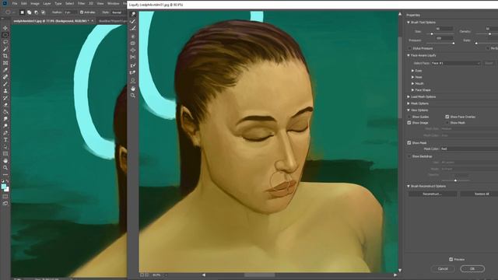The height and width of the screenshot is (280, 498).
Task: Open the Filter menu
Action: pyautogui.click(x=81, y=3)
